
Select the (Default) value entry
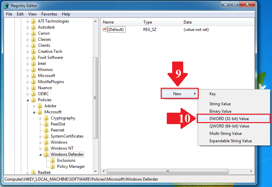[116, 30]
